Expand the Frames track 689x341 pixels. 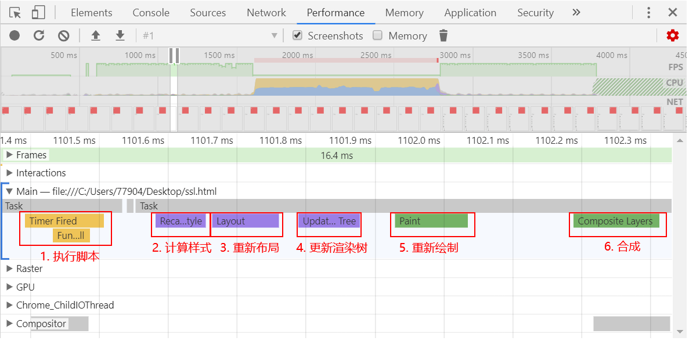coord(9,155)
